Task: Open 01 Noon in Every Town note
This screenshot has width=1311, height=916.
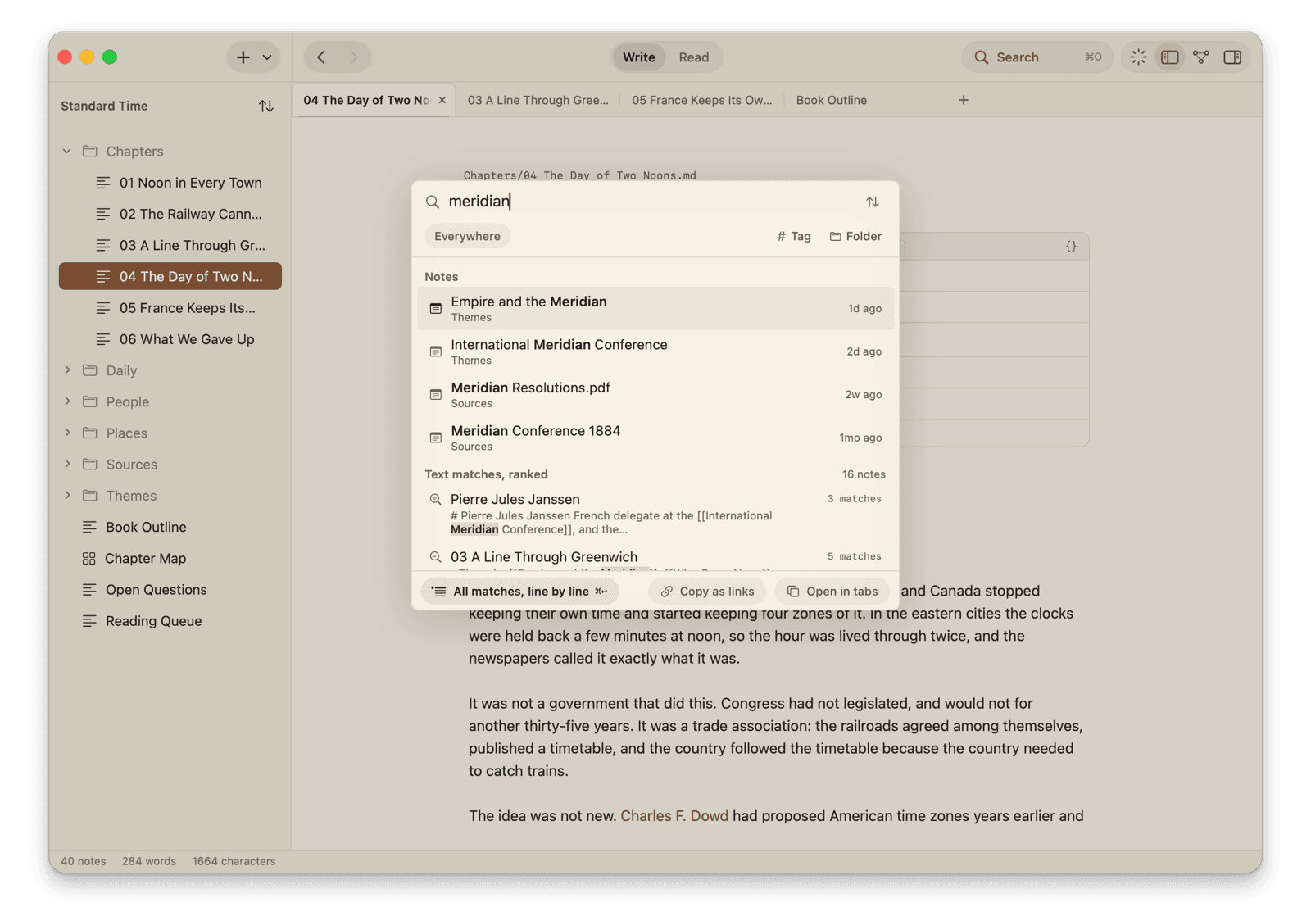Action: click(x=170, y=183)
